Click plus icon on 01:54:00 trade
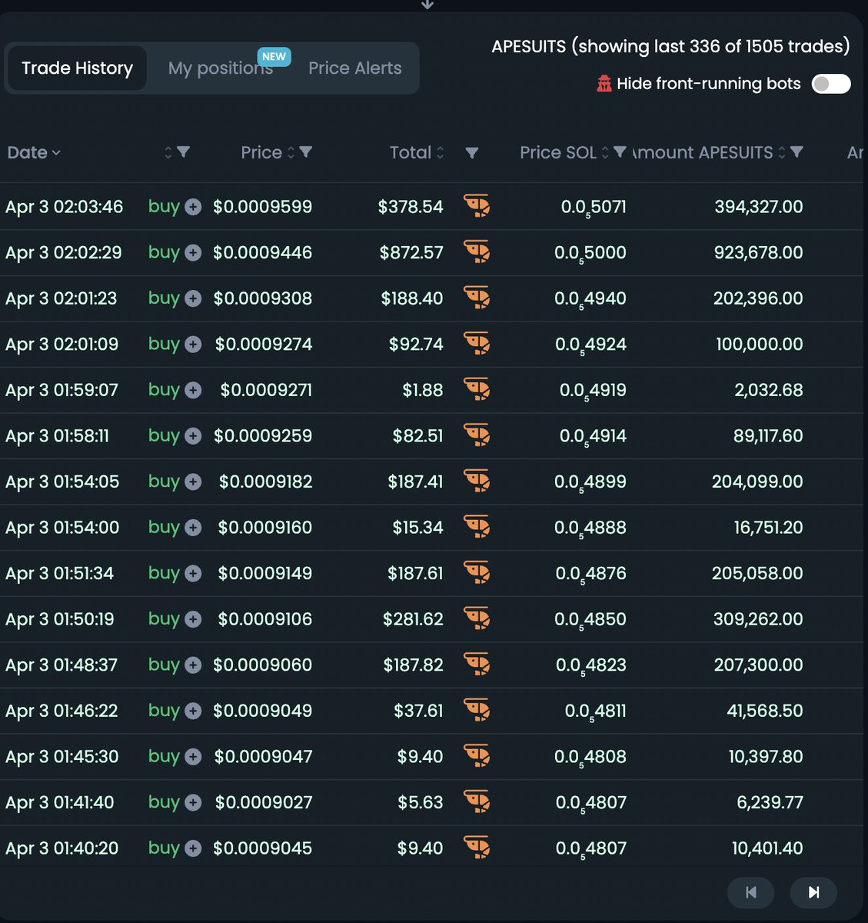Screen dimensions: 868x923 pos(193,528)
